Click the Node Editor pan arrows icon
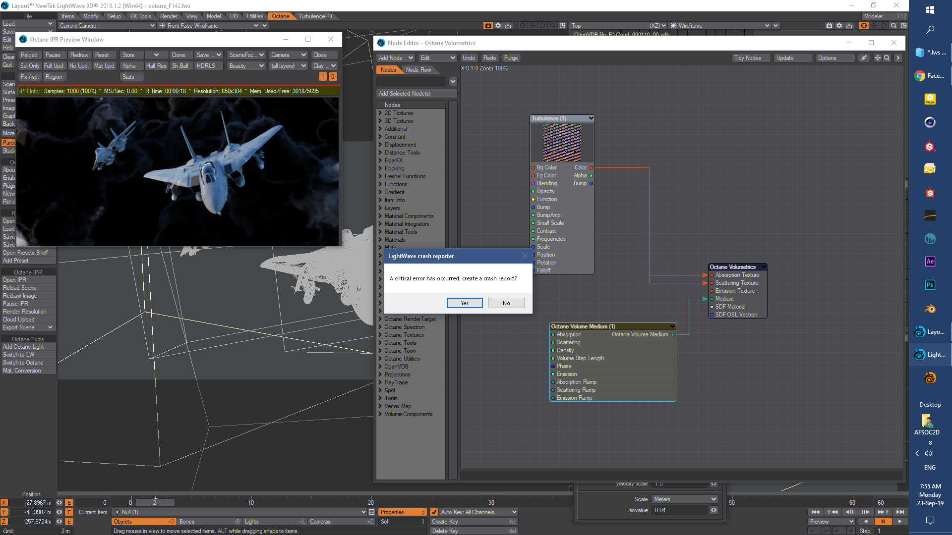The image size is (952, 535). tap(877, 58)
